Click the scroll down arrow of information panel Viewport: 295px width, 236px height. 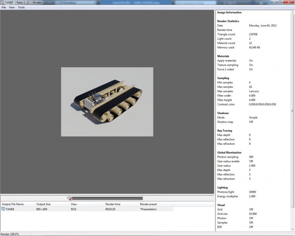292,229
